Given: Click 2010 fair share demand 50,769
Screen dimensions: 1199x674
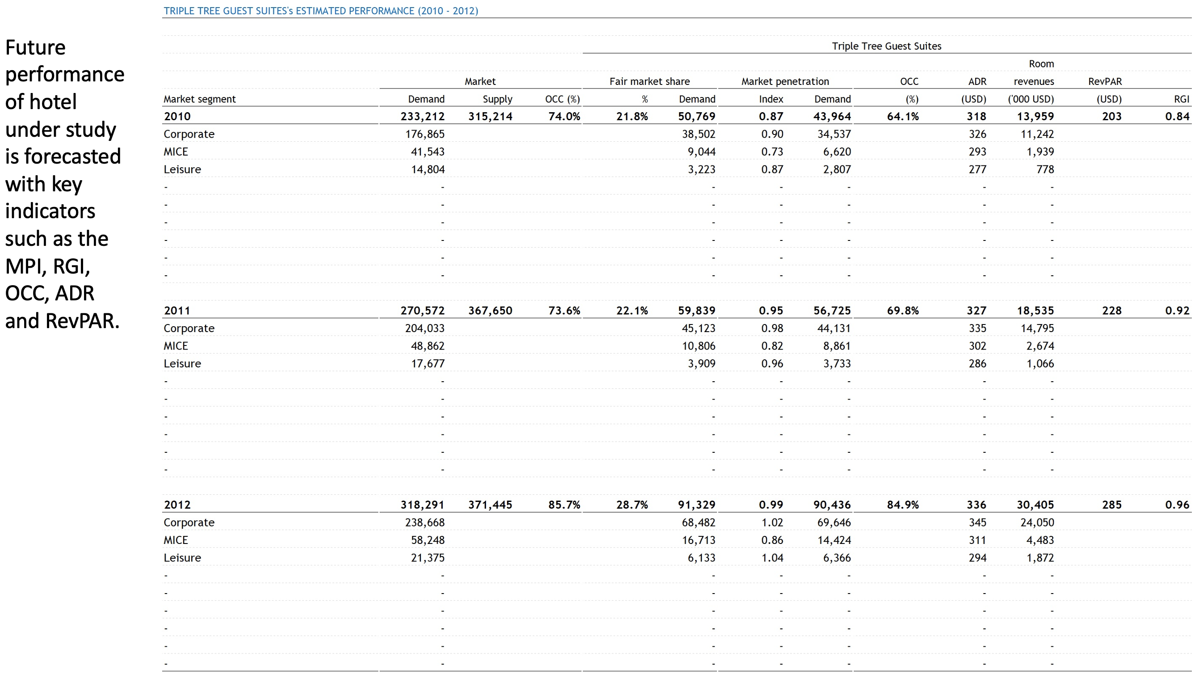Looking at the screenshot, I should point(696,117).
